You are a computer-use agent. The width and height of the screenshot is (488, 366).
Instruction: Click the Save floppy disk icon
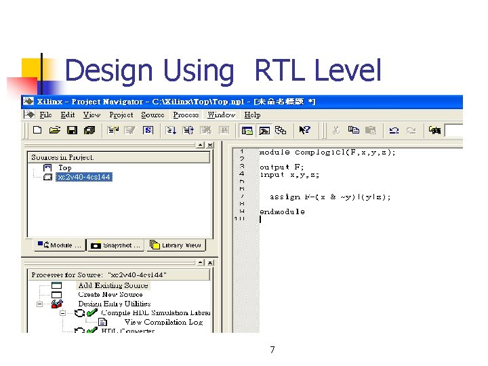[73, 130]
